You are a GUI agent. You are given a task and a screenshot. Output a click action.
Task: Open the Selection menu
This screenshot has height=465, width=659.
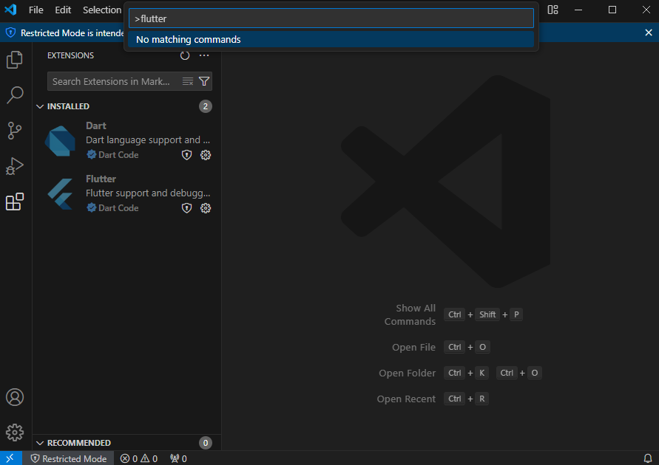(x=102, y=10)
